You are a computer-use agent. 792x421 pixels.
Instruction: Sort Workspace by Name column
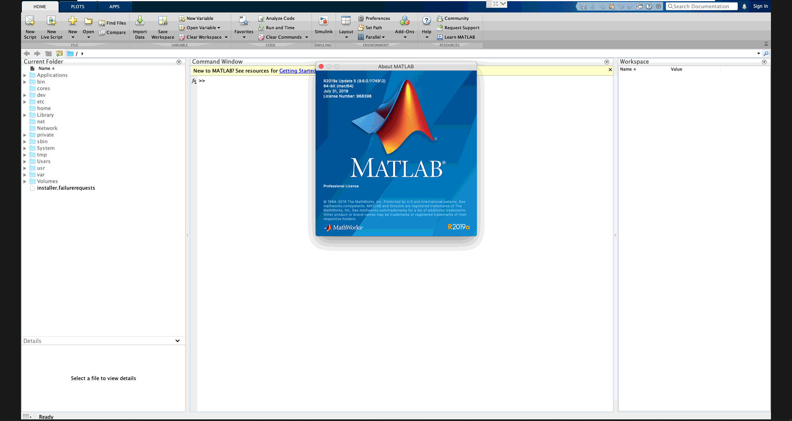pyautogui.click(x=628, y=69)
